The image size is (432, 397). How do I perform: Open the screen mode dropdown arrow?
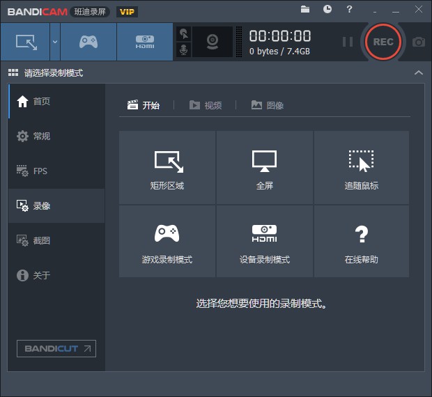point(55,42)
